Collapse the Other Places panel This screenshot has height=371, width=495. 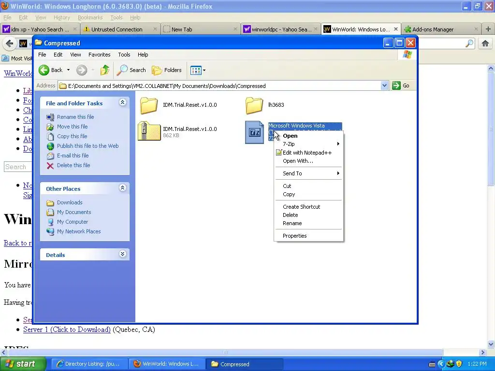coord(122,188)
